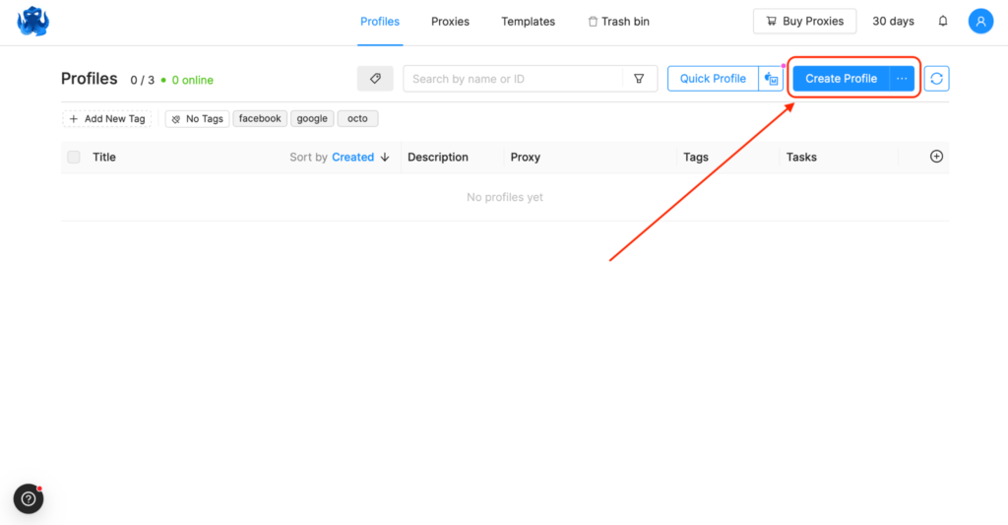This screenshot has width=1008, height=525.
Task: Open the help question mark bubble
Action: pyautogui.click(x=29, y=499)
